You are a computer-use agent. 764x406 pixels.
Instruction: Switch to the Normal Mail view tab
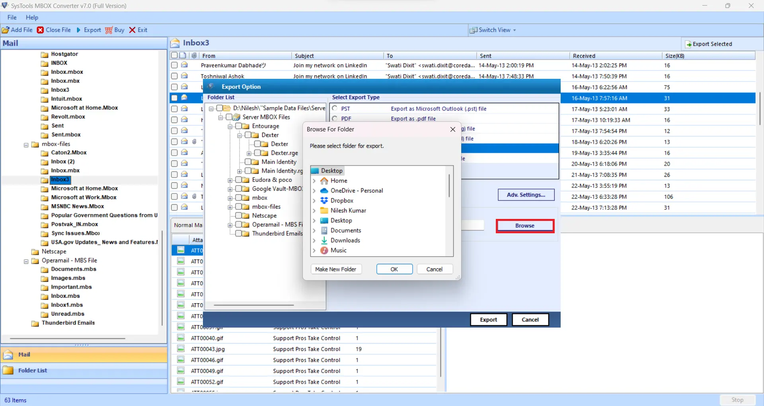(187, 225)
